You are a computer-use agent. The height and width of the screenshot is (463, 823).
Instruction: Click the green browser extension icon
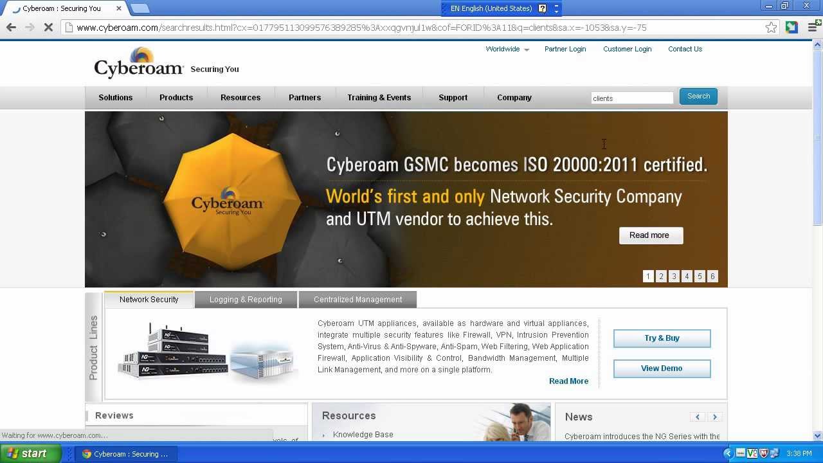tap(791, 27)
